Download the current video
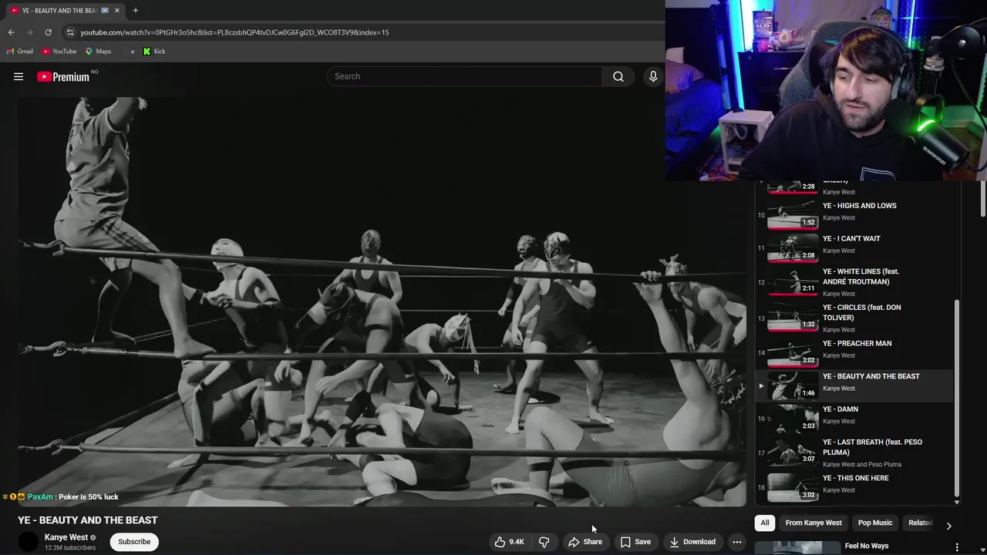Screen dimensions: 987x555 [692, 542]
